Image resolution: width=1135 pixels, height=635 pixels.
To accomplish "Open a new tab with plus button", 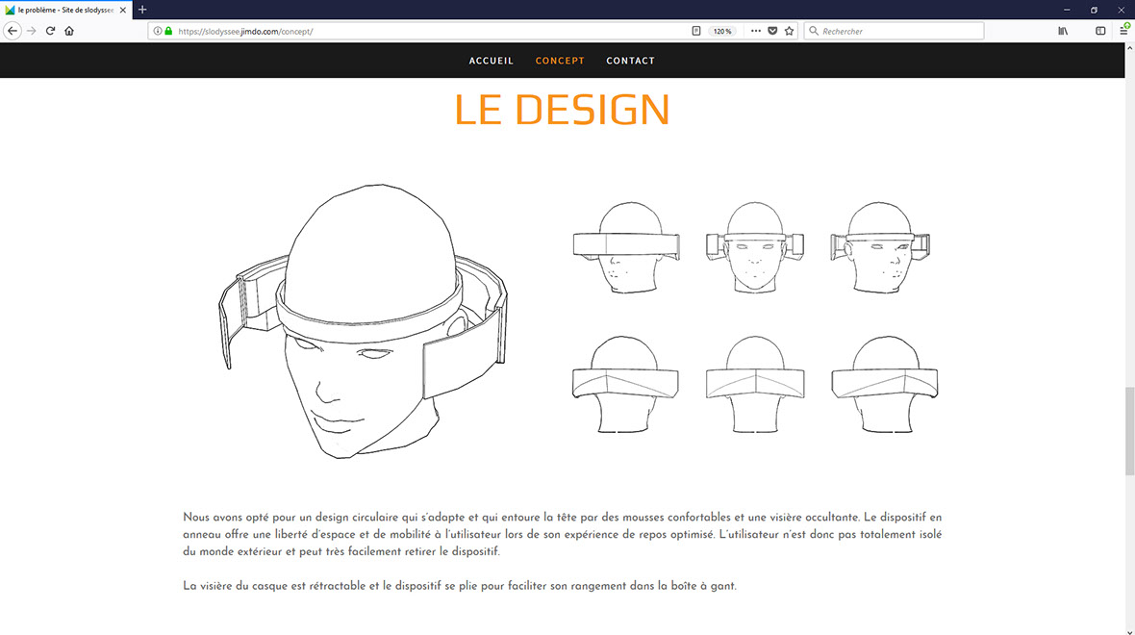I will coord(142,10).
